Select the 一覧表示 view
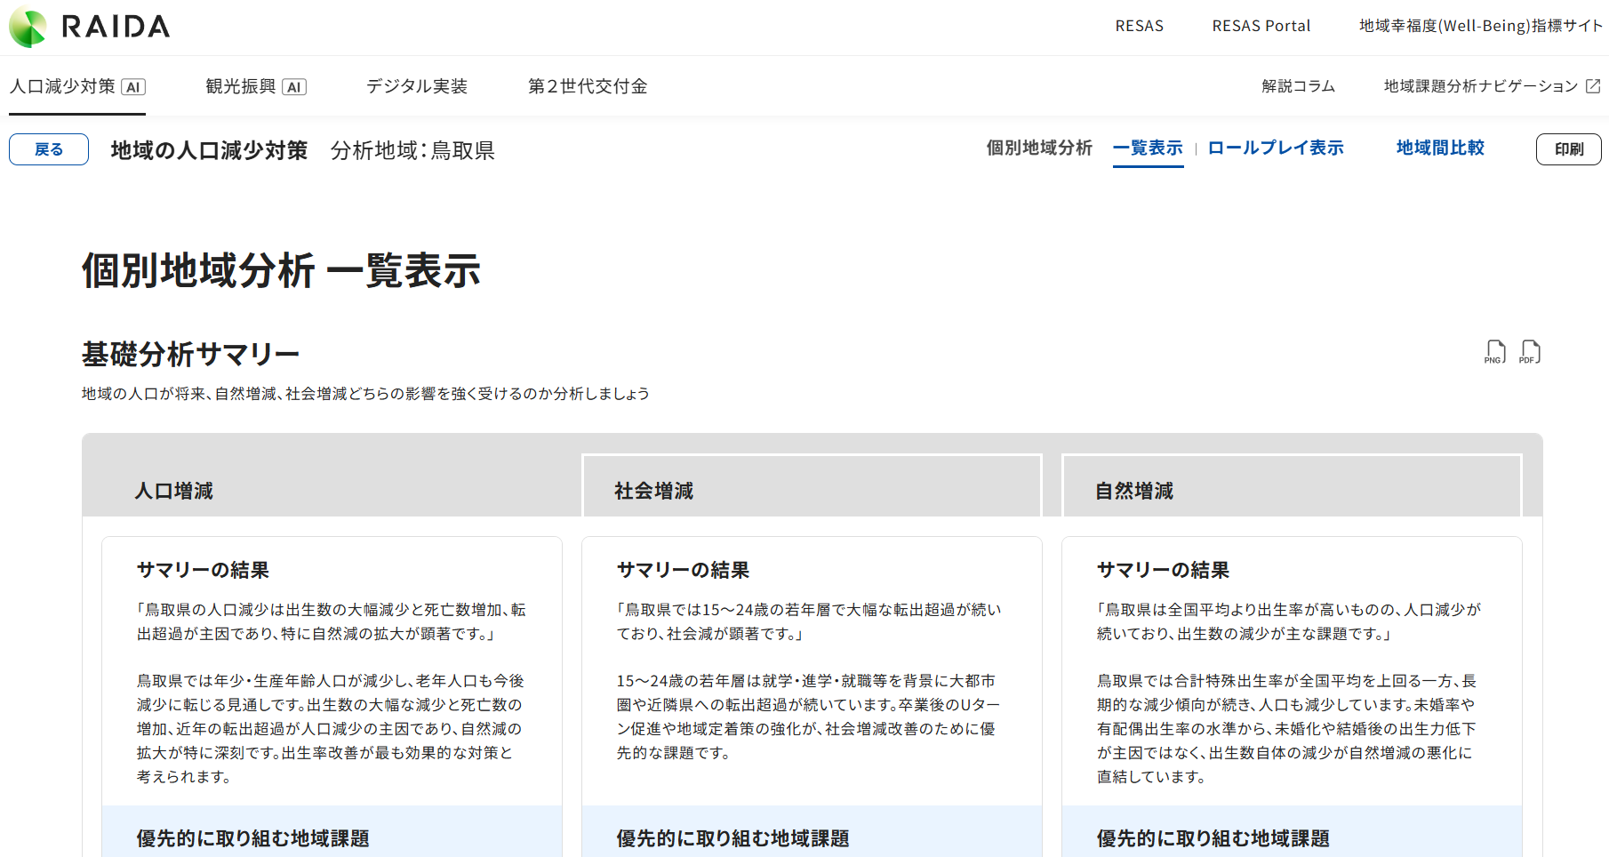This screenshot has height=857, width=1609. click(1148, 148)
